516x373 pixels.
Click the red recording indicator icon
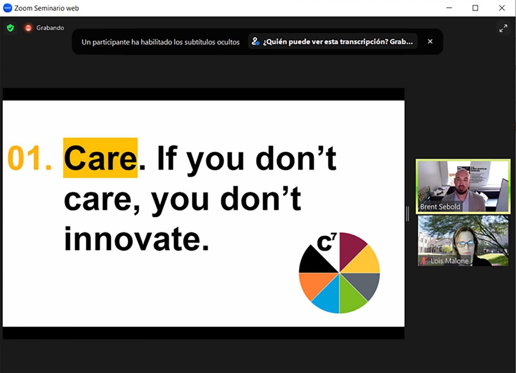pos(28,28)
